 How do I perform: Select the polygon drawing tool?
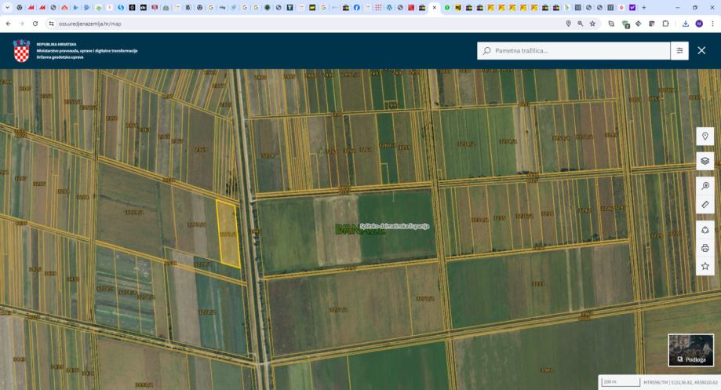[705, 230]
